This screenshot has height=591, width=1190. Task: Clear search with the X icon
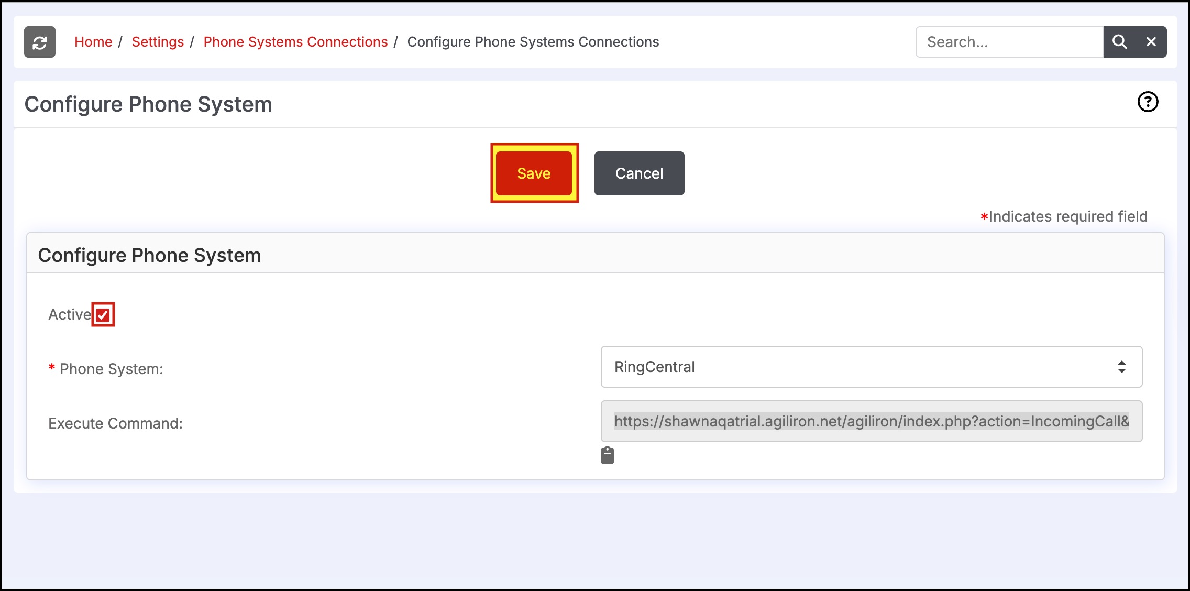point(1151,42)
